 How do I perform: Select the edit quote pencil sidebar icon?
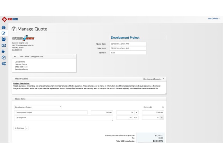click(x=4, y=33)
